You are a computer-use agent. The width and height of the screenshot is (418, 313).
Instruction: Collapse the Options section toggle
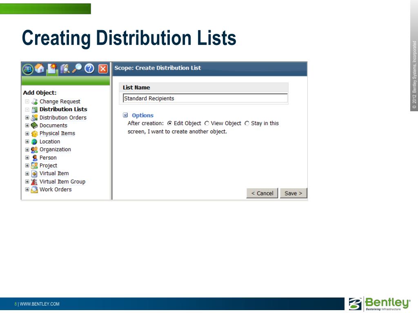(x=125, y=115)
